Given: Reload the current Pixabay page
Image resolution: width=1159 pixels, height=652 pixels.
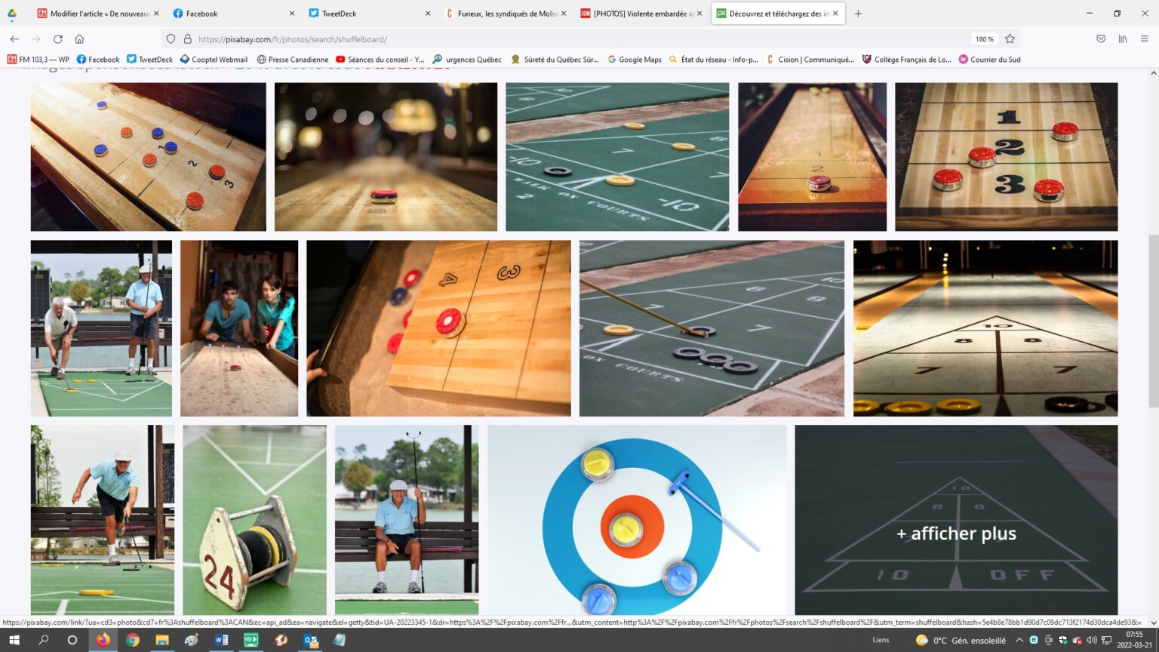Looking at the screenshot, I should pos(58,39).
